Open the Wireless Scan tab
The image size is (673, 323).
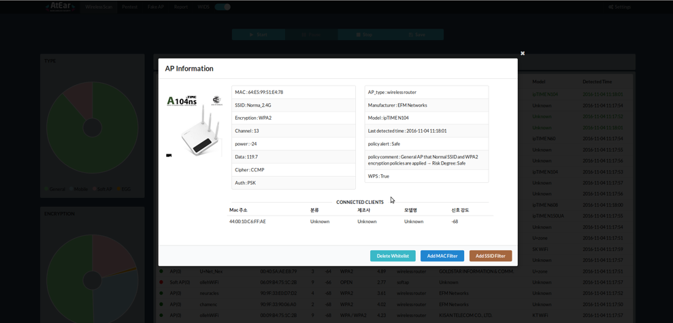click(99, 7)
